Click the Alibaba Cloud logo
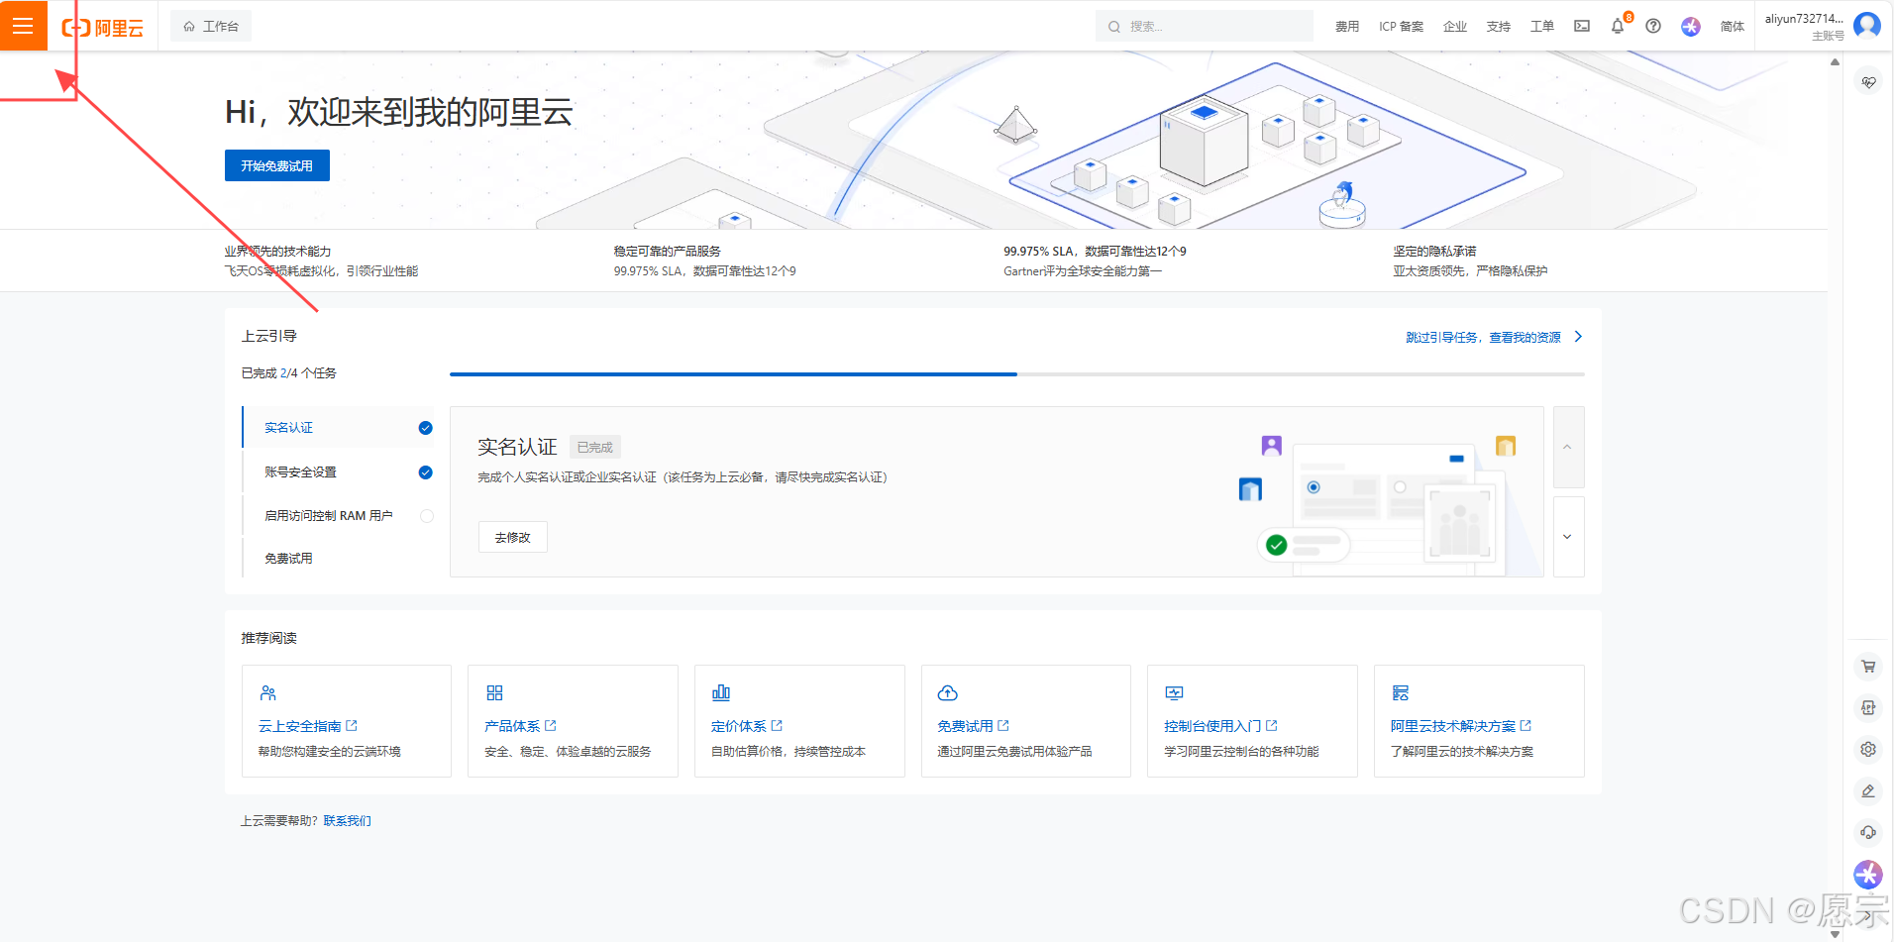This screenshot has height=942, width=1894. 103,28
